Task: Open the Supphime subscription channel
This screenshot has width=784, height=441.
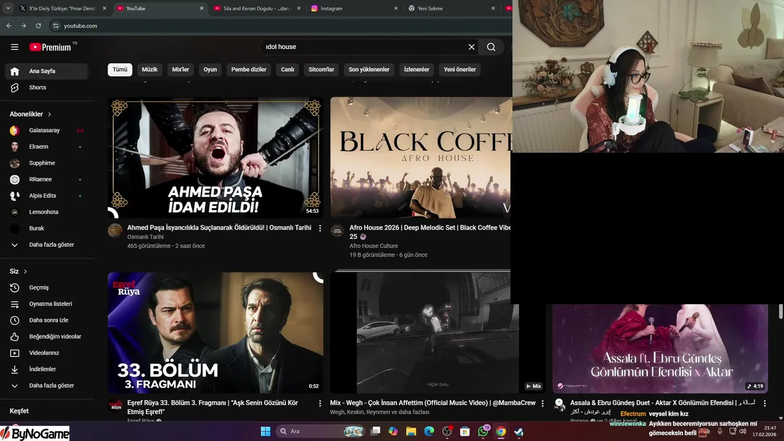Action: pos(47,163)
